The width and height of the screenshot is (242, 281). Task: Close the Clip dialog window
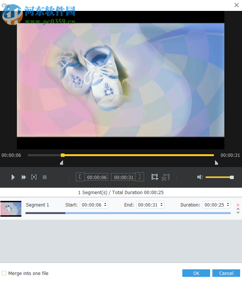[x=236, y=5]
